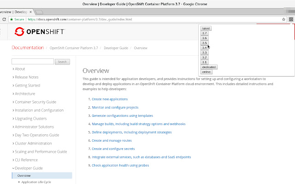Select Overview in the sidebar
The image size is (295, 184).
point(42,176)
